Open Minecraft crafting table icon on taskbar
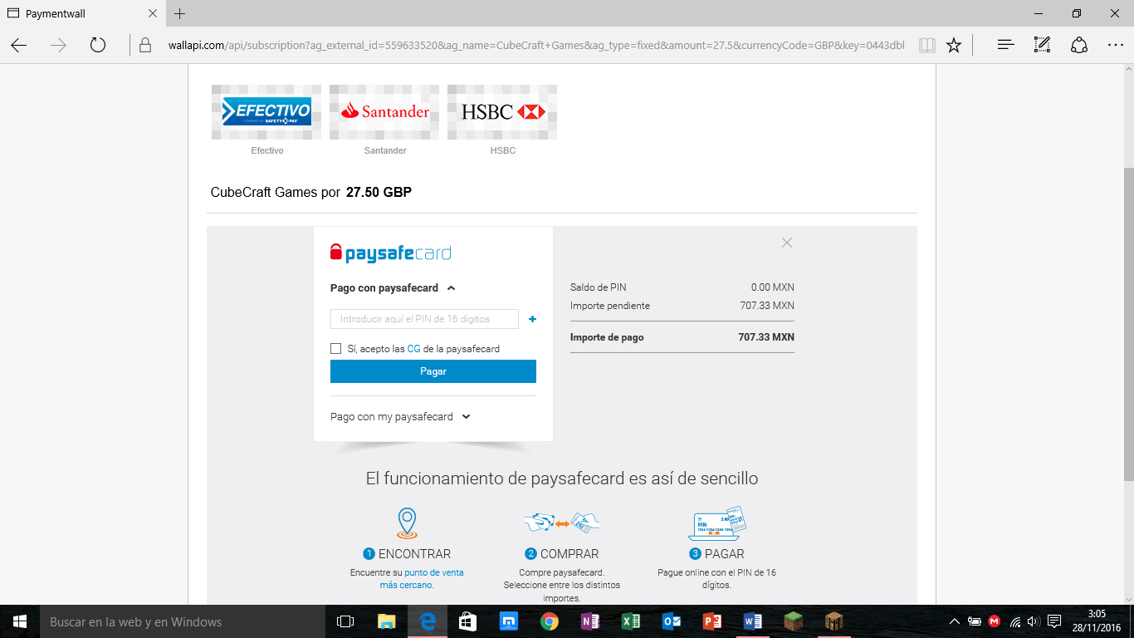 pos(834,621)
